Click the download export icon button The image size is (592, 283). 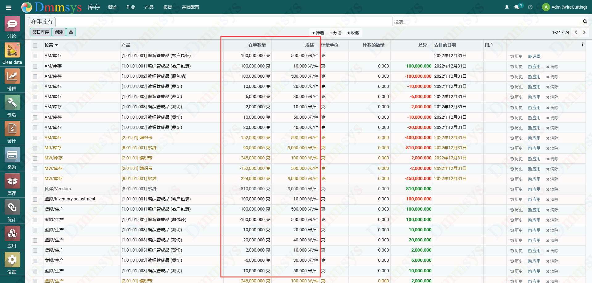coord(71,32)
